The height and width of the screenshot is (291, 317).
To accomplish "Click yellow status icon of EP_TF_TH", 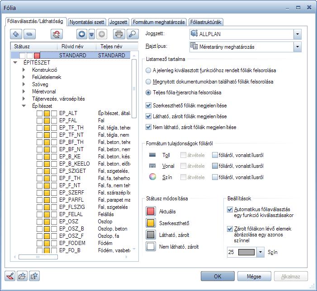I will [47, 128].
